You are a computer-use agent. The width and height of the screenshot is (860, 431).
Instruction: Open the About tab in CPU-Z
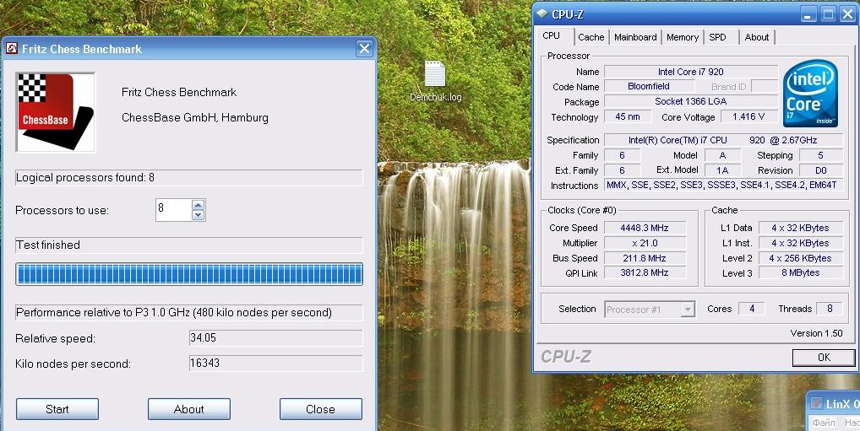coord(756,37)
